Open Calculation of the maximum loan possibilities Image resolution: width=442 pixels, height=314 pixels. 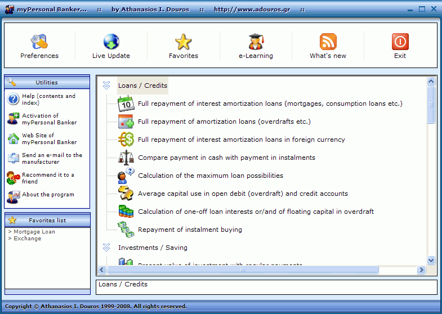tap(211, 176)
